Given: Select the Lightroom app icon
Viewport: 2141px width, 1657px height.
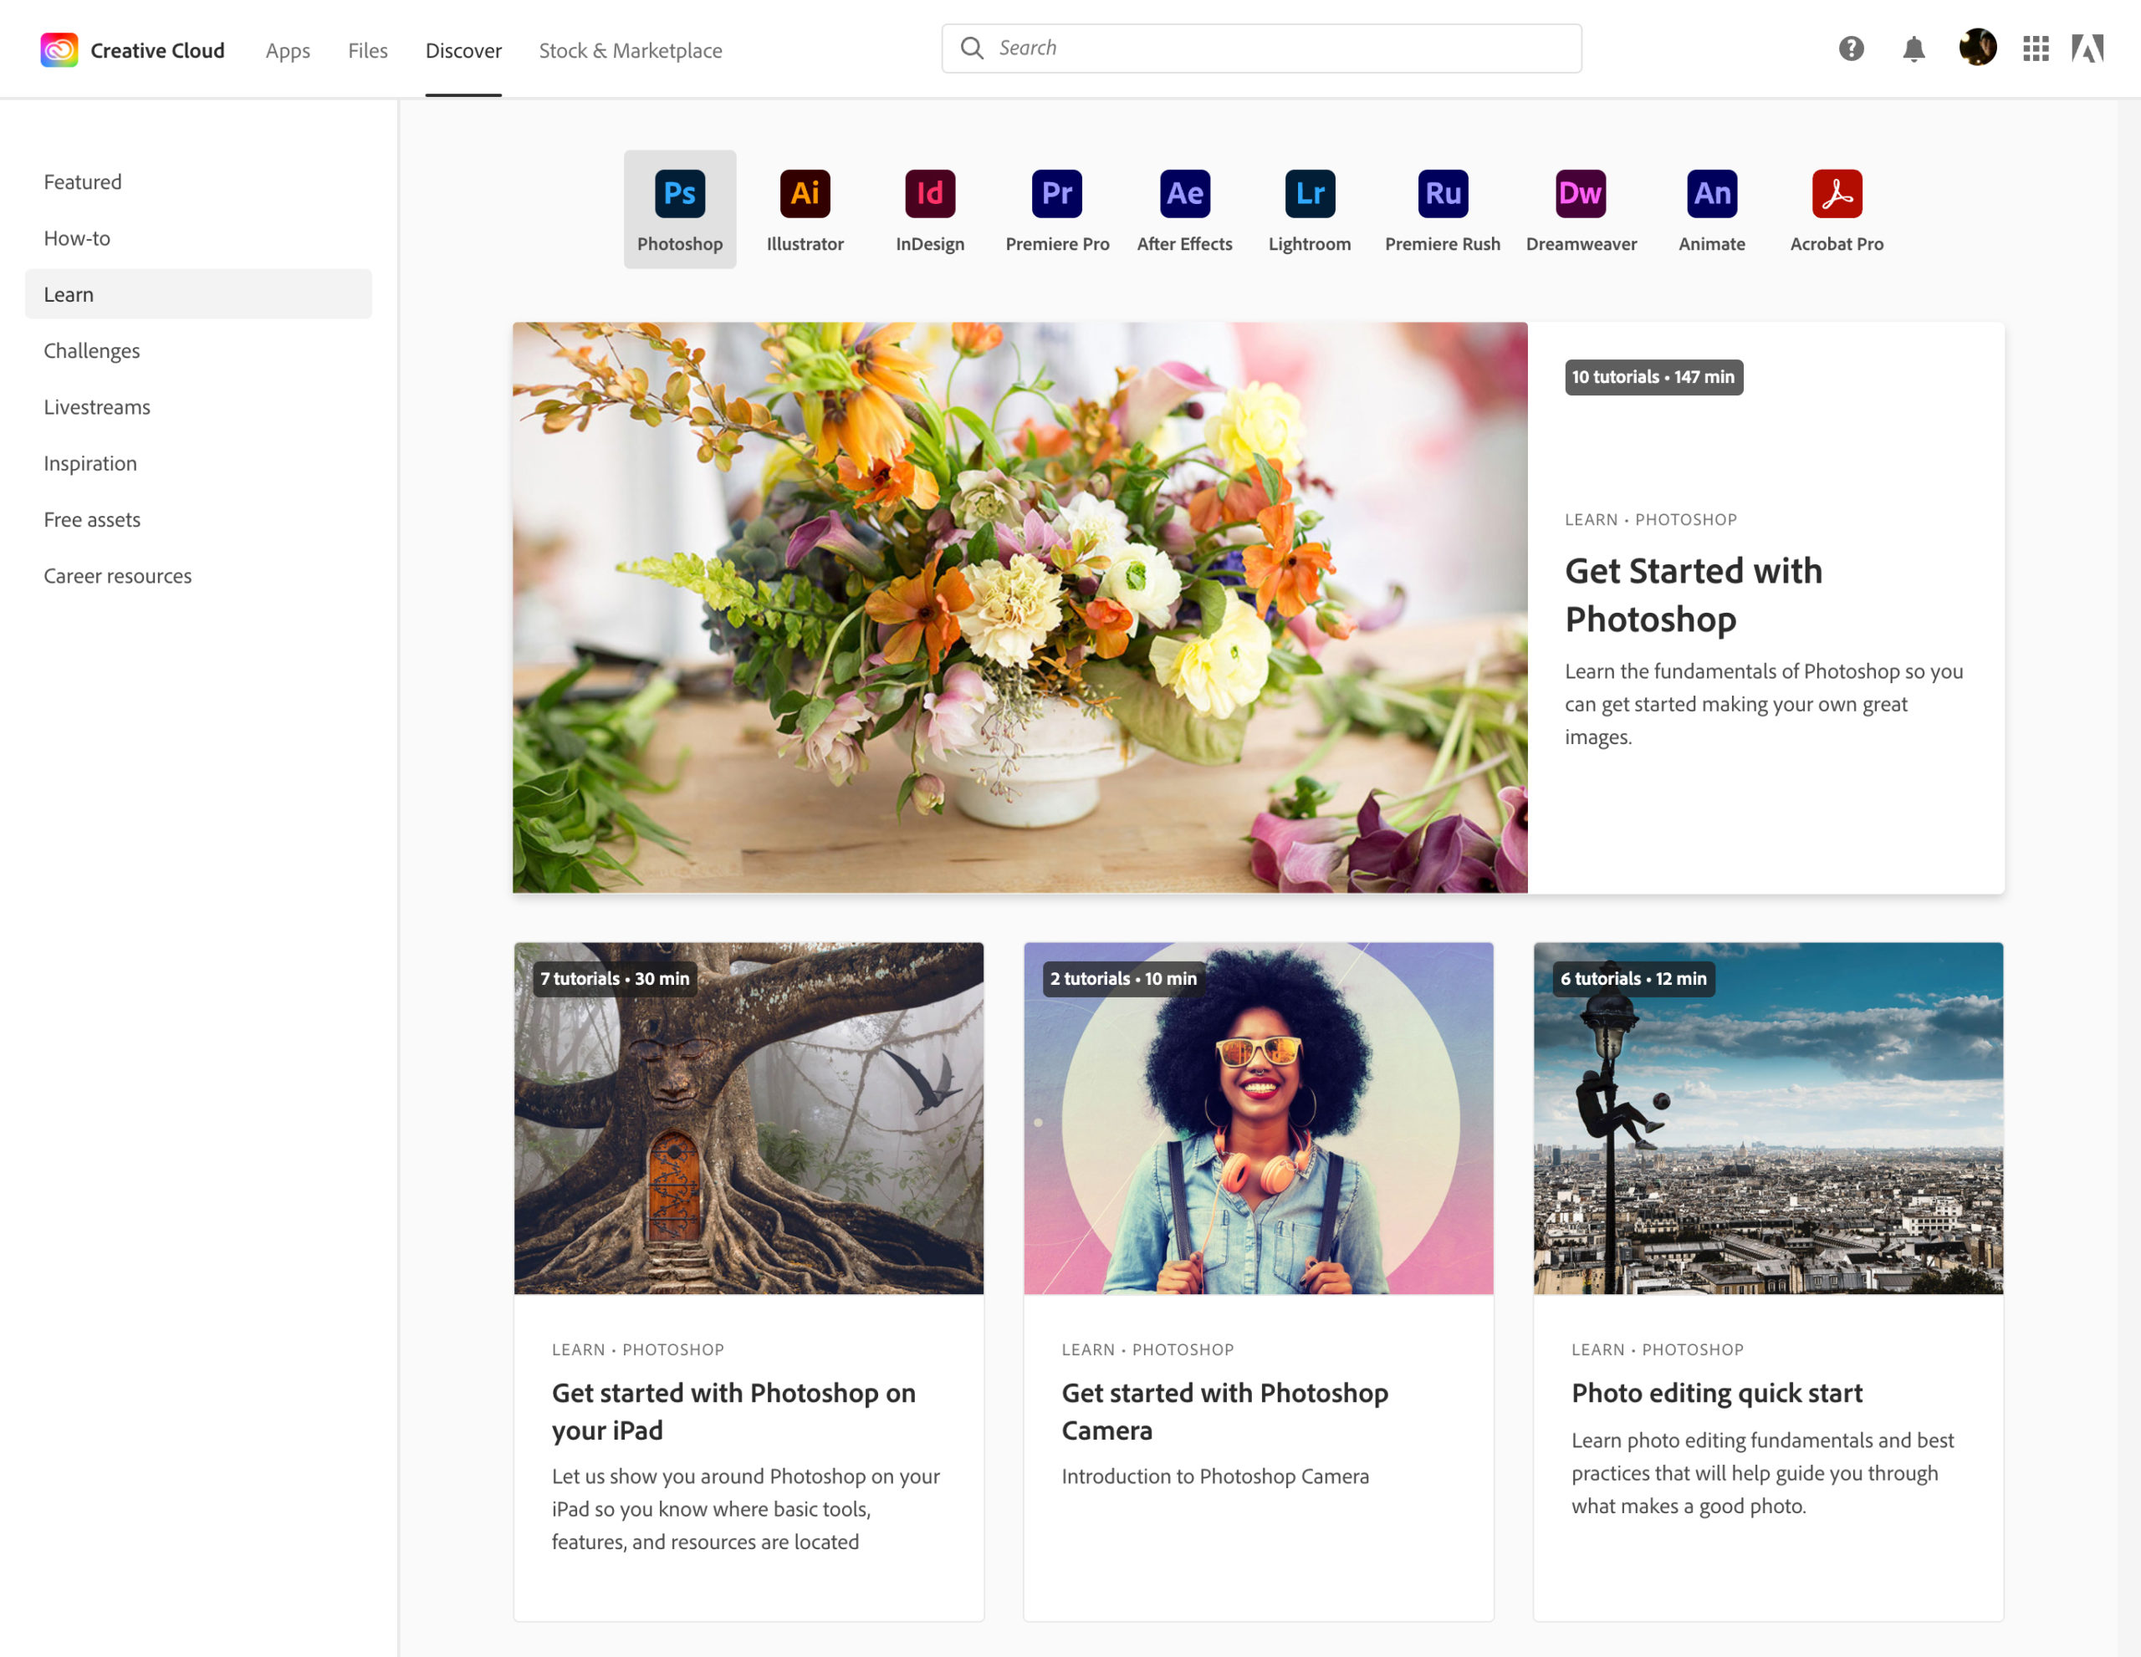Looking at the screenshot, I should tap(1310, 193).
